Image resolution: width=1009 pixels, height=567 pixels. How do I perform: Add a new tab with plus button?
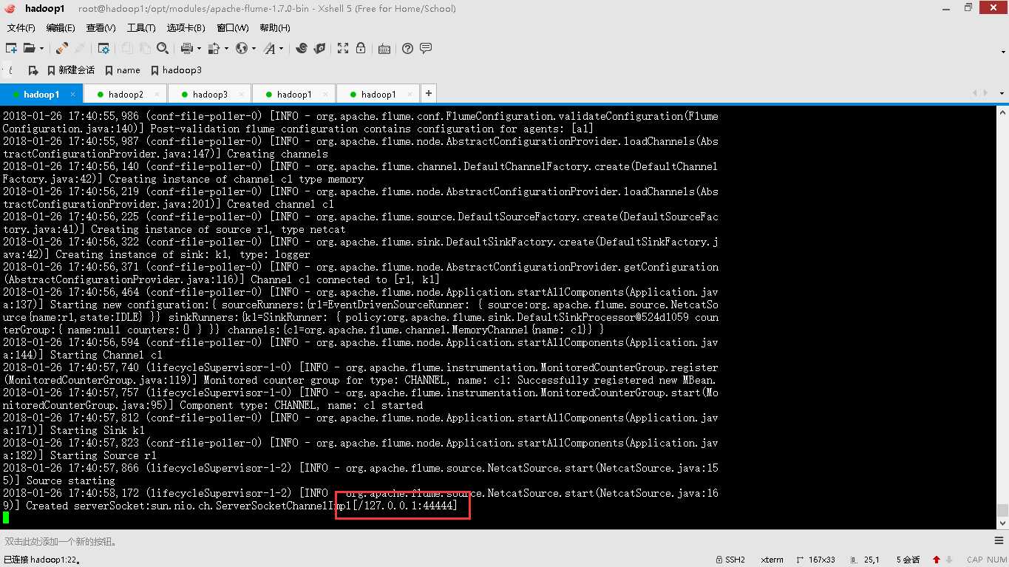[x=428, y=93]
